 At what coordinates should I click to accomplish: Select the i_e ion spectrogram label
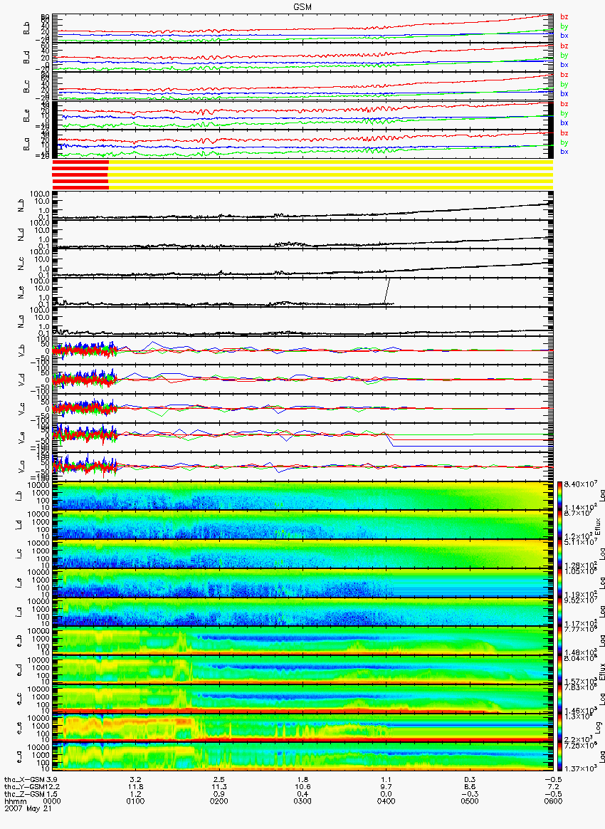19,583
